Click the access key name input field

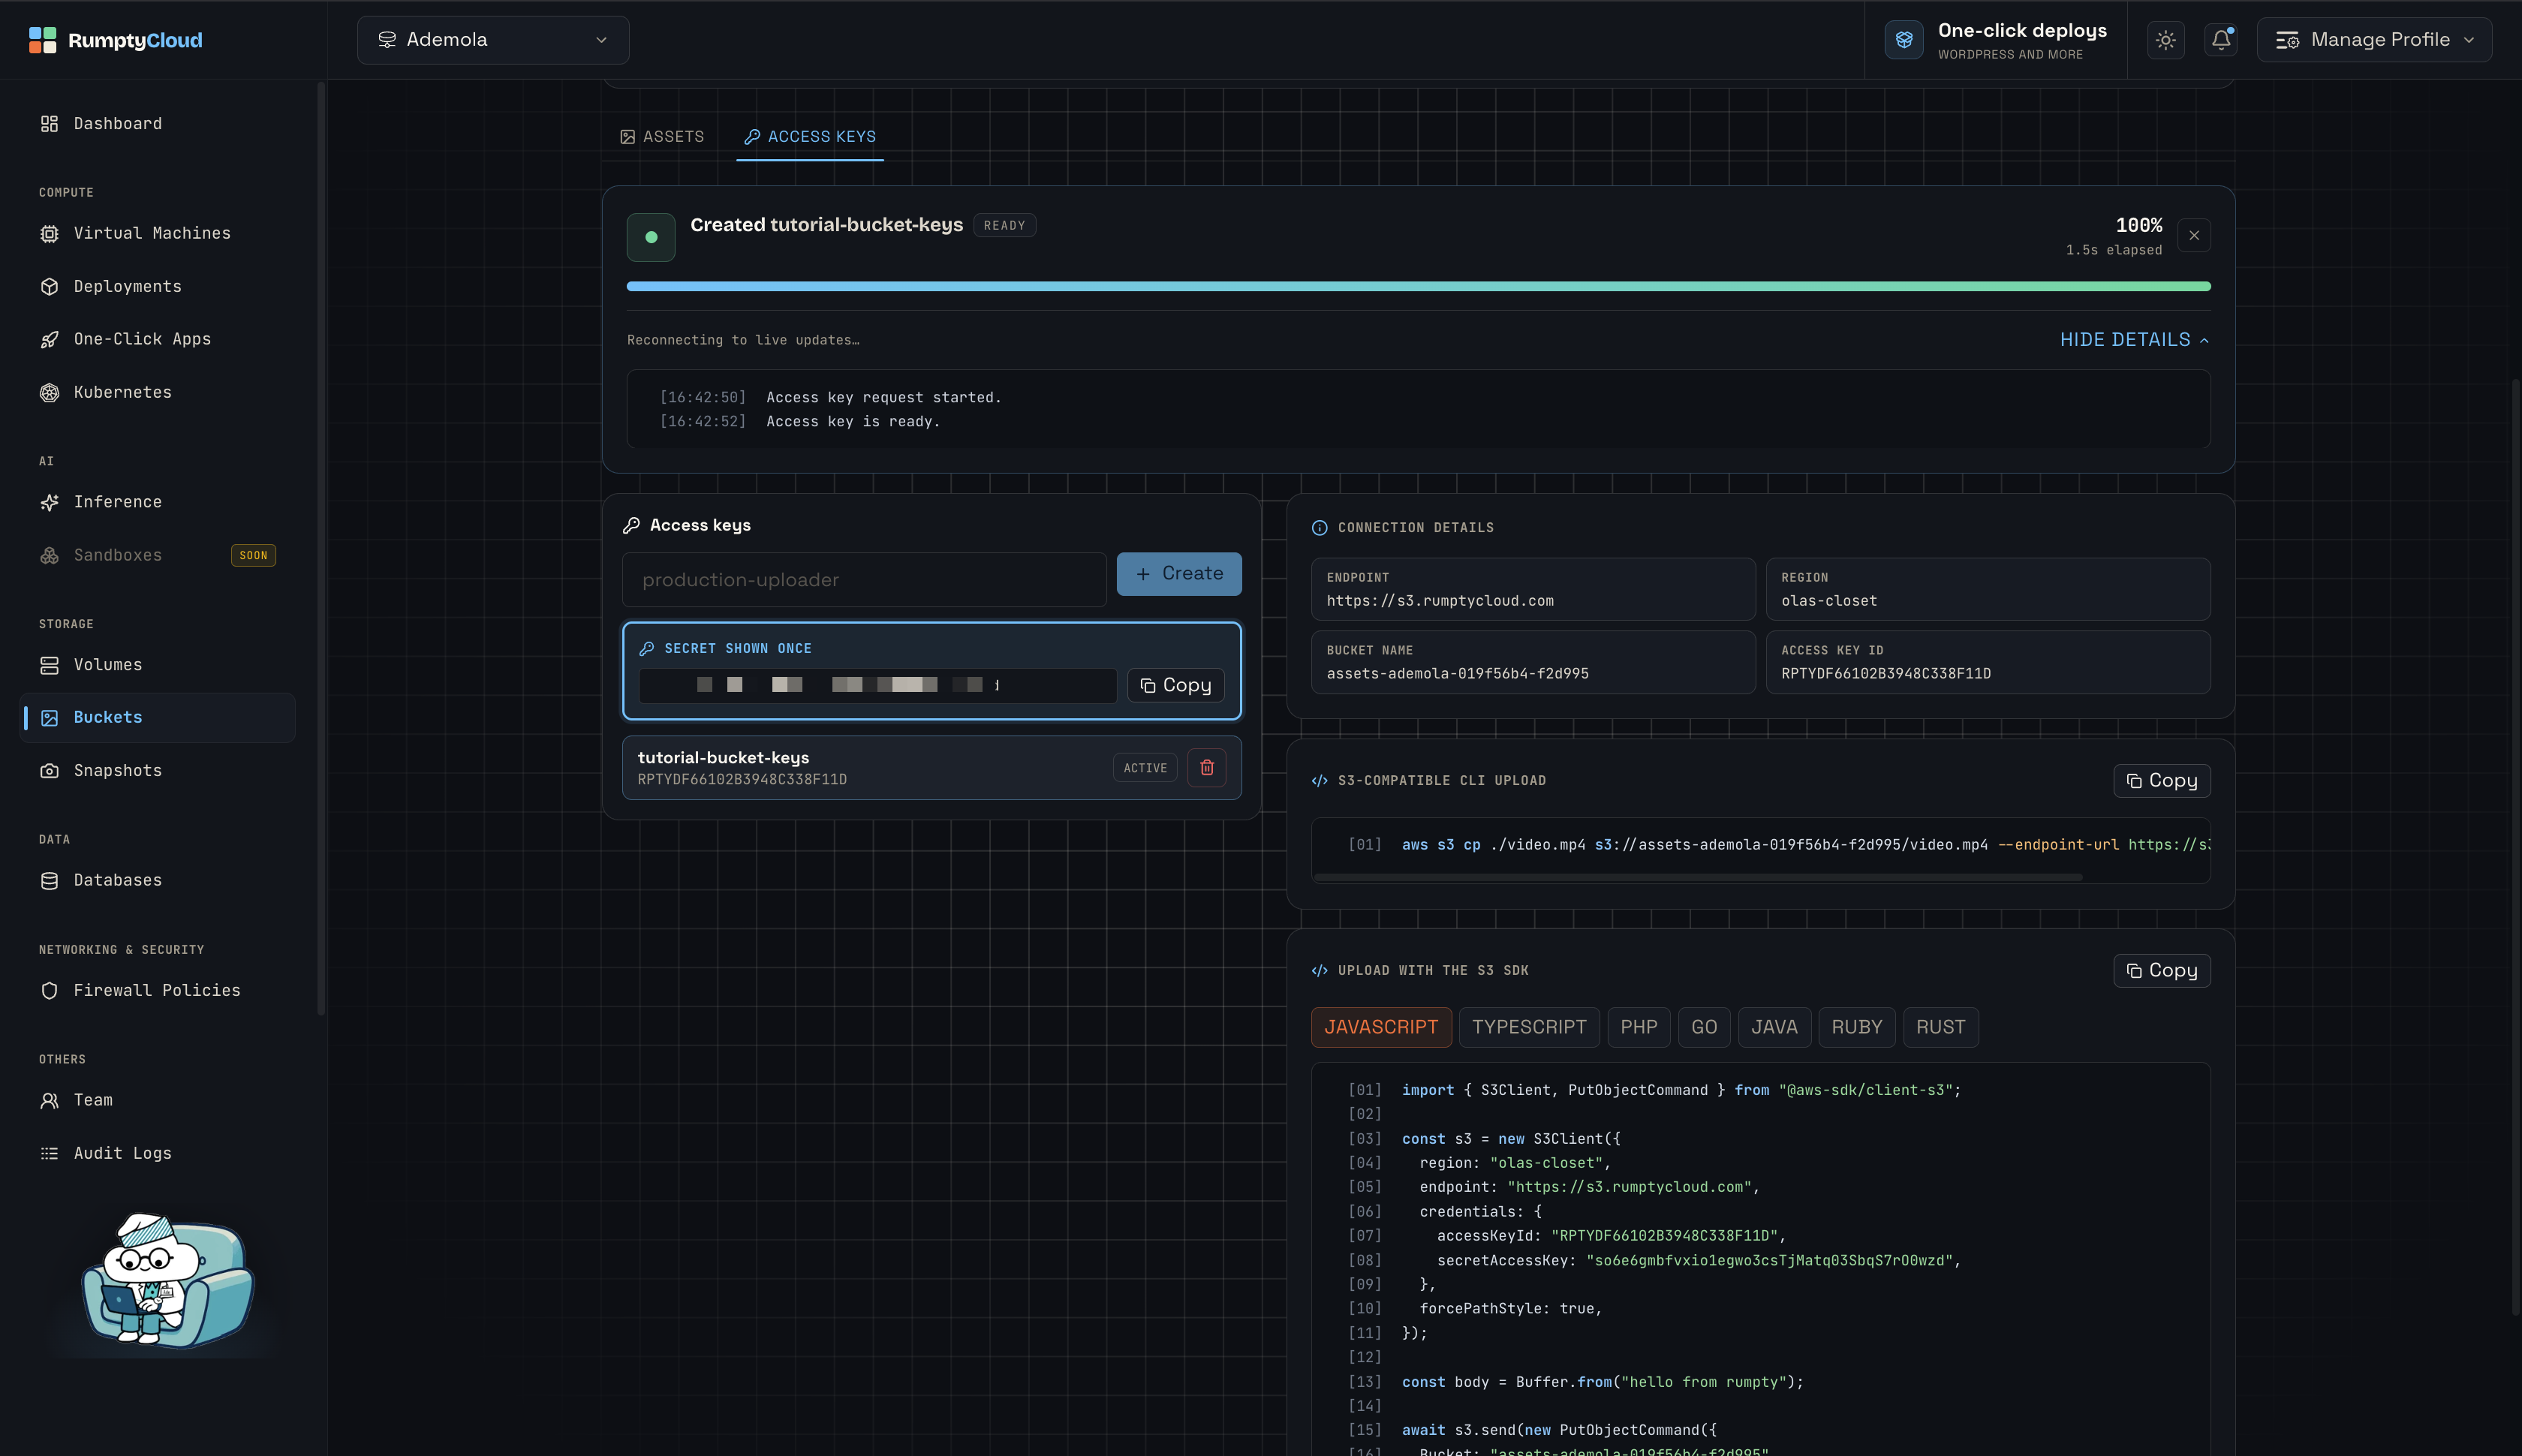pos(864,580)
